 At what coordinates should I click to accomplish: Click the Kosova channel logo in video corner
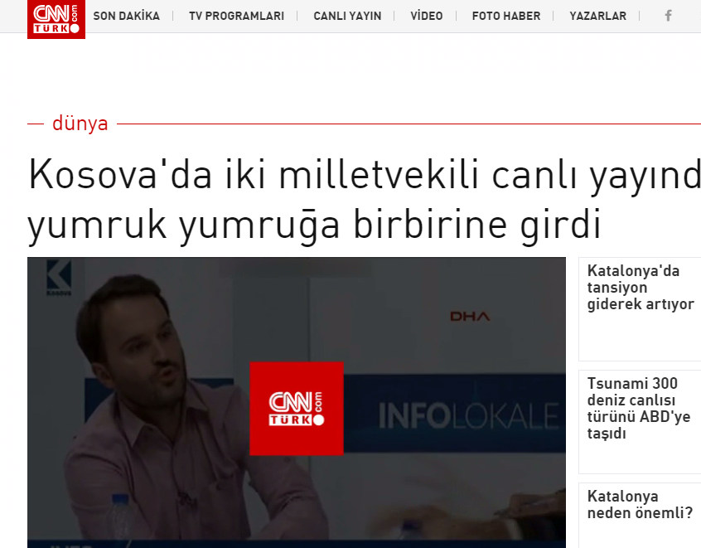tap(59, 279)
